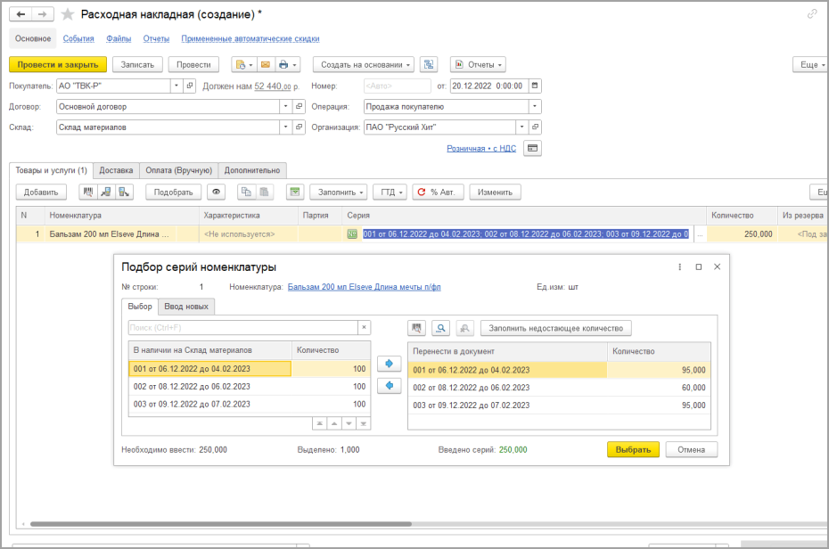The width and height of the screenshot is (829, 549).
Task: Open the Покупатель field's linked record icon
Action: point(190,86)
